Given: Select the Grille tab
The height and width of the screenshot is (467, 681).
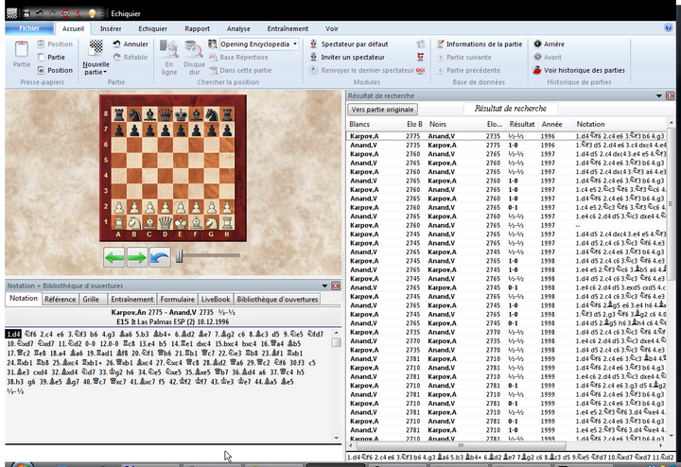Looking at the screenshot, I should 91,299.
